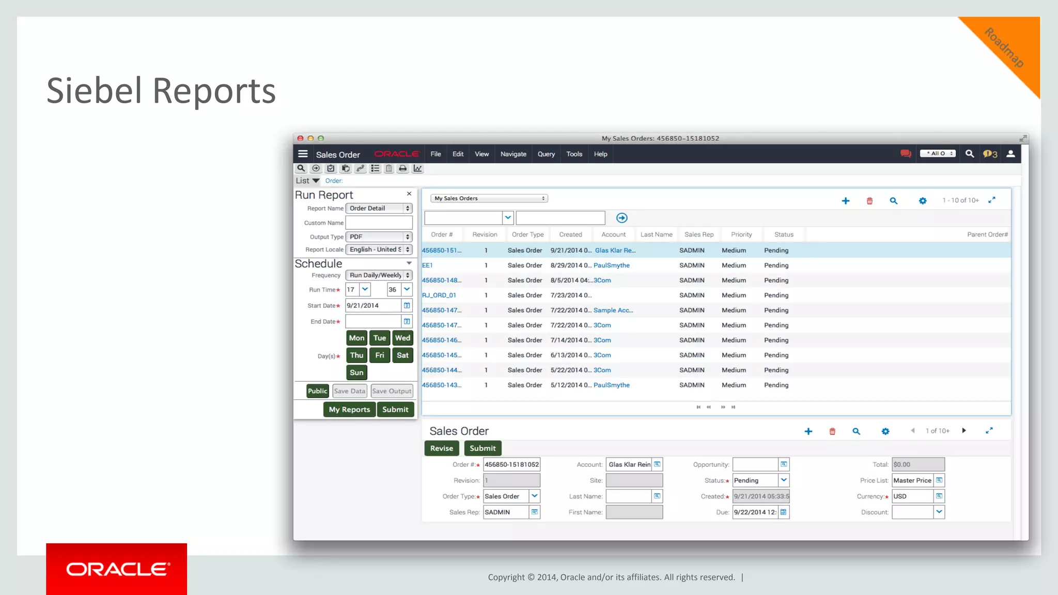Open the Account pick applet icon
The image size is (1058, 595).
(x=657, y=464)
